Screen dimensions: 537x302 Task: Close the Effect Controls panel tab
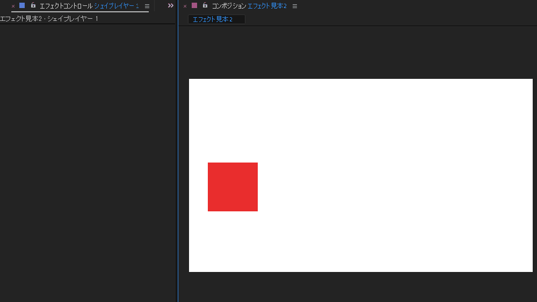(13, 6)
